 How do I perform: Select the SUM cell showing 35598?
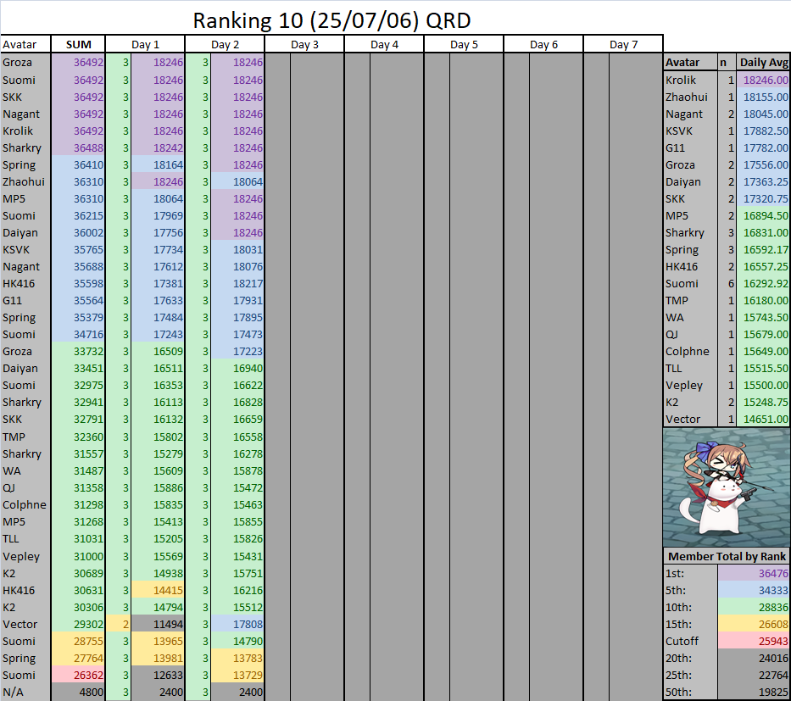coord(78,283)
